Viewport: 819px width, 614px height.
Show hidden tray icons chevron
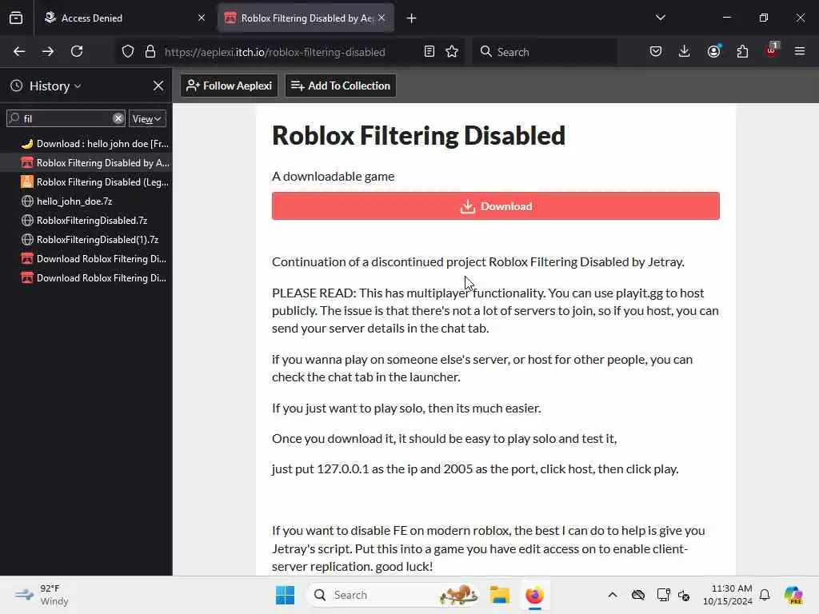tap(613, 595)
